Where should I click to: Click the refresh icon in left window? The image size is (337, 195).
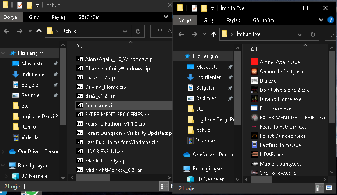(138, 31)
